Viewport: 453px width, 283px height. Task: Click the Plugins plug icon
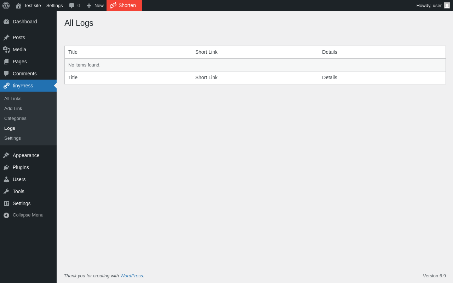pyautogui.click(x=6, y=167)
